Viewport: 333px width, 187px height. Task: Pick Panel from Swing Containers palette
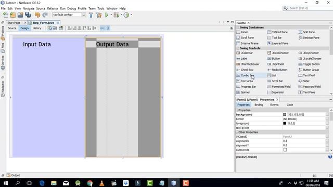pos(242,32)
